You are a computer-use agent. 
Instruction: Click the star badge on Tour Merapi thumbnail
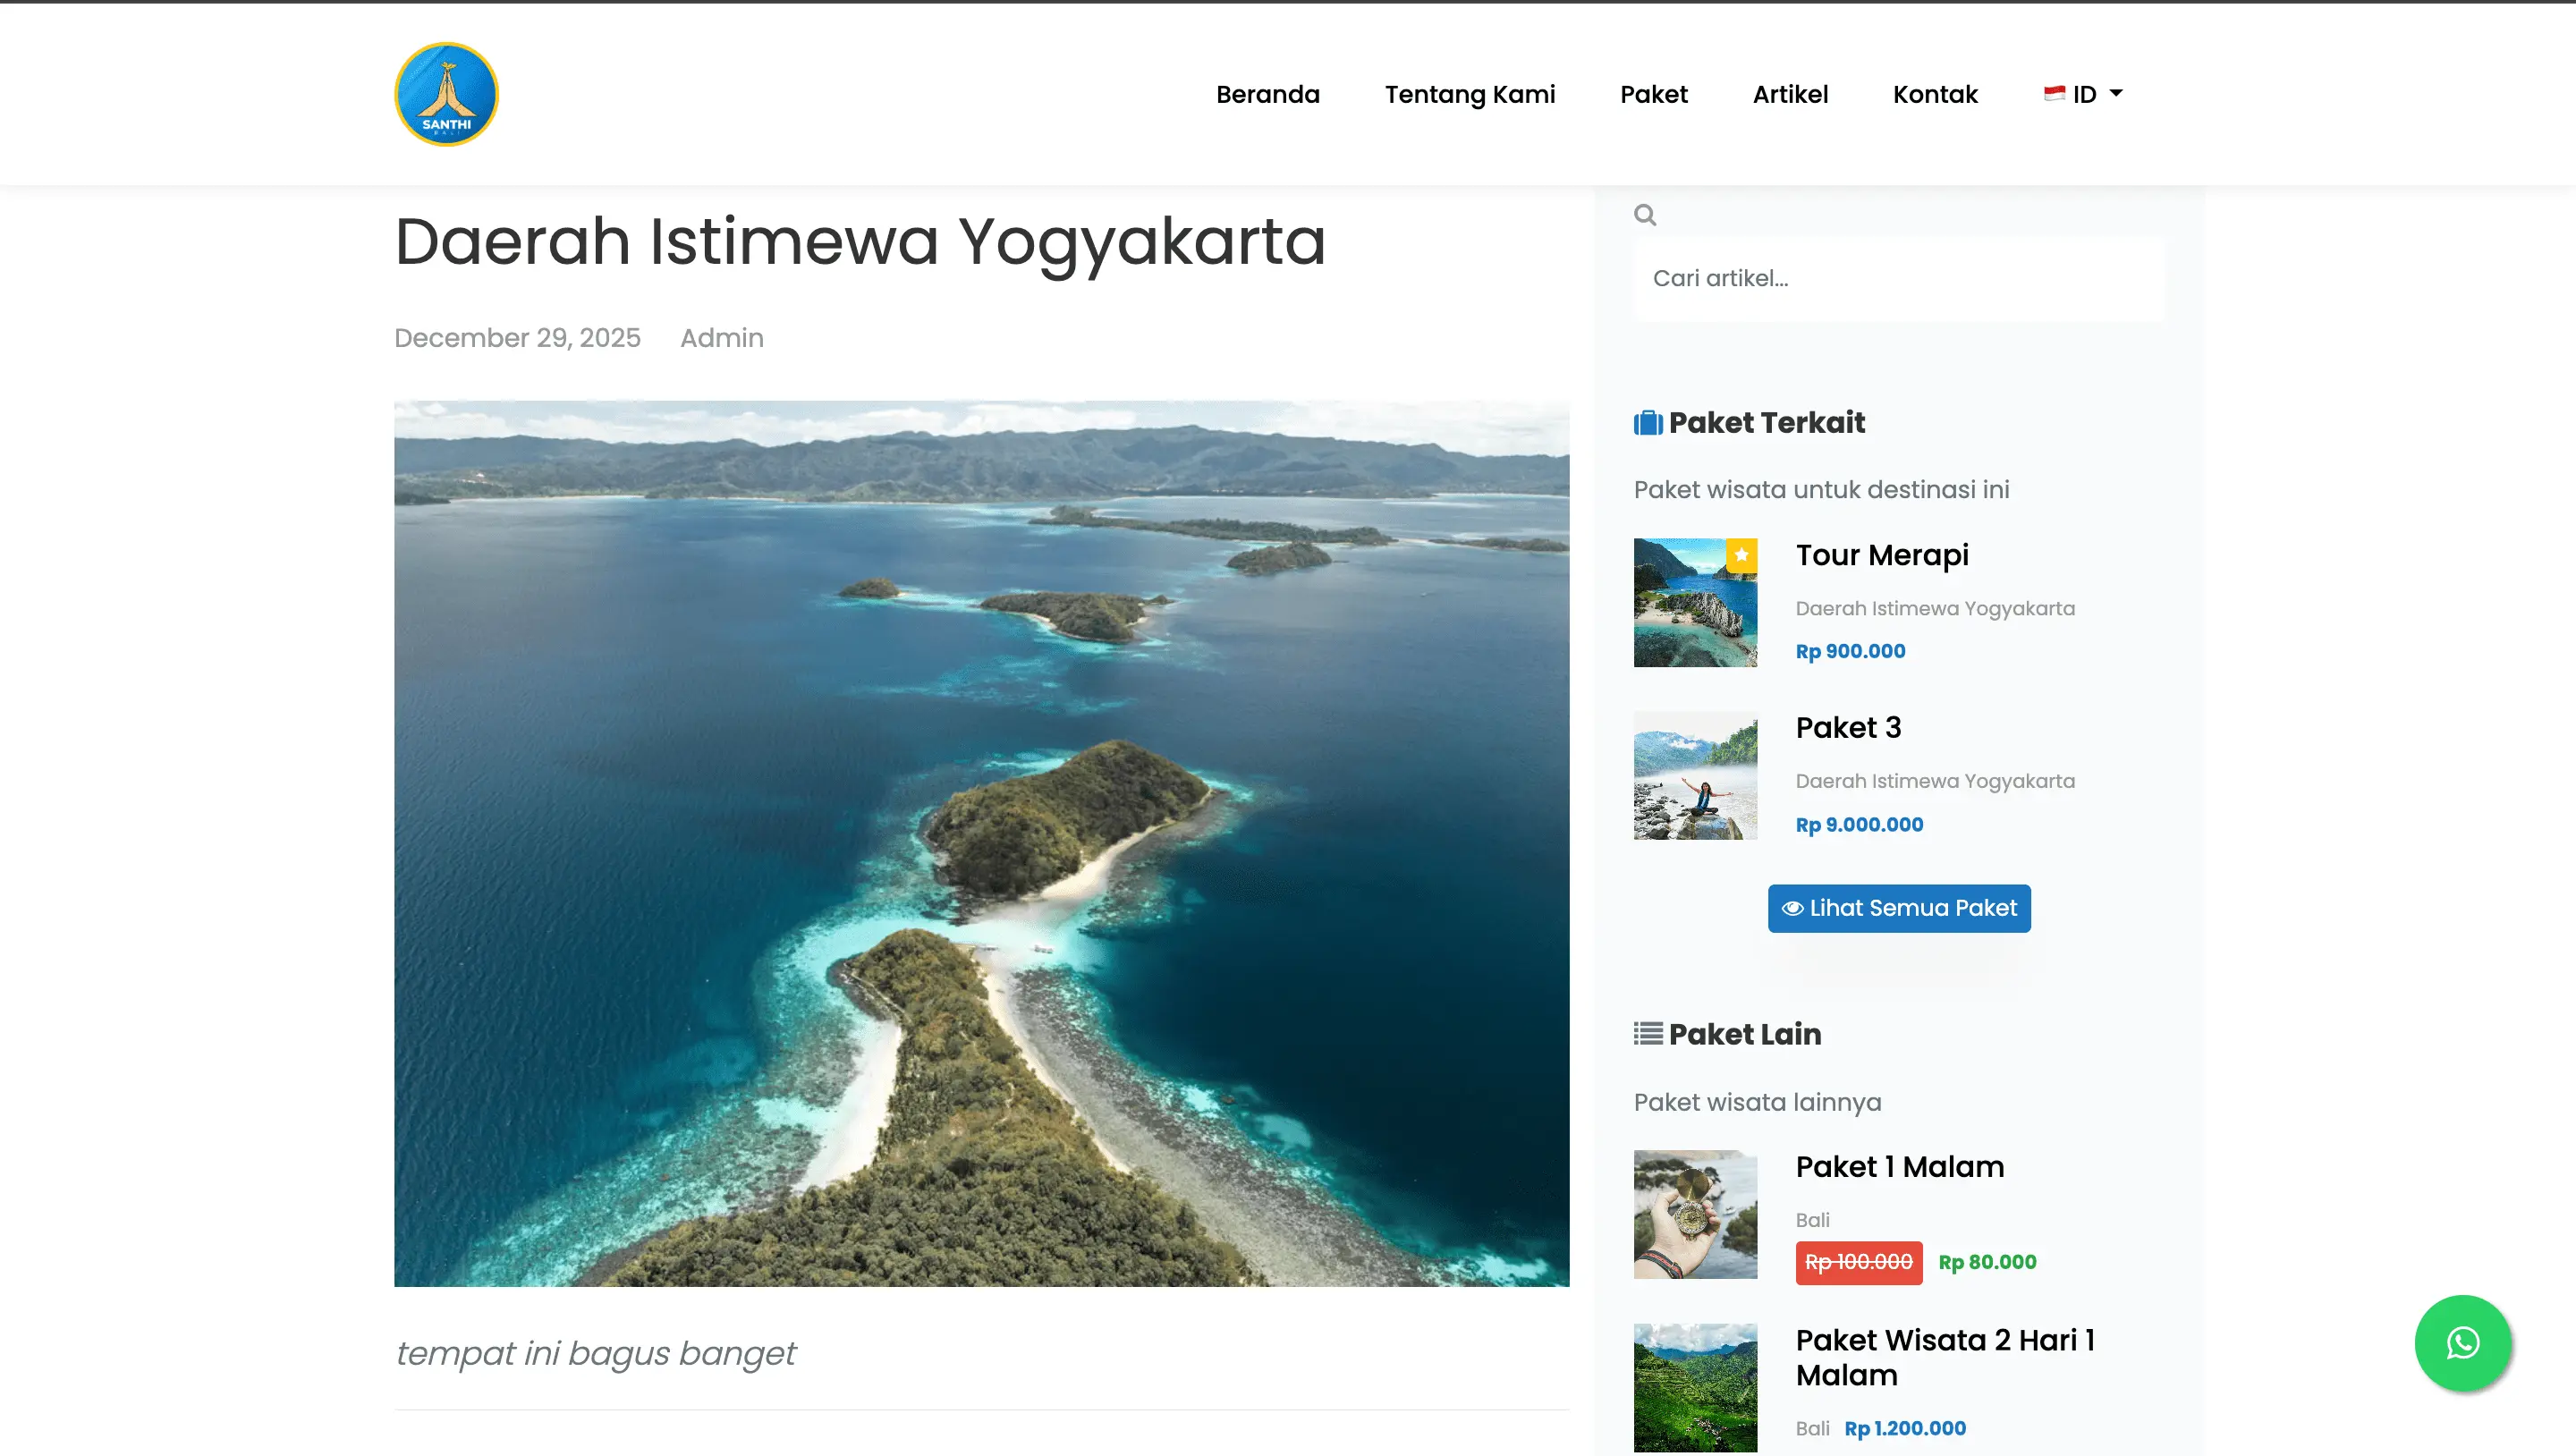[x=1741, y=555]
